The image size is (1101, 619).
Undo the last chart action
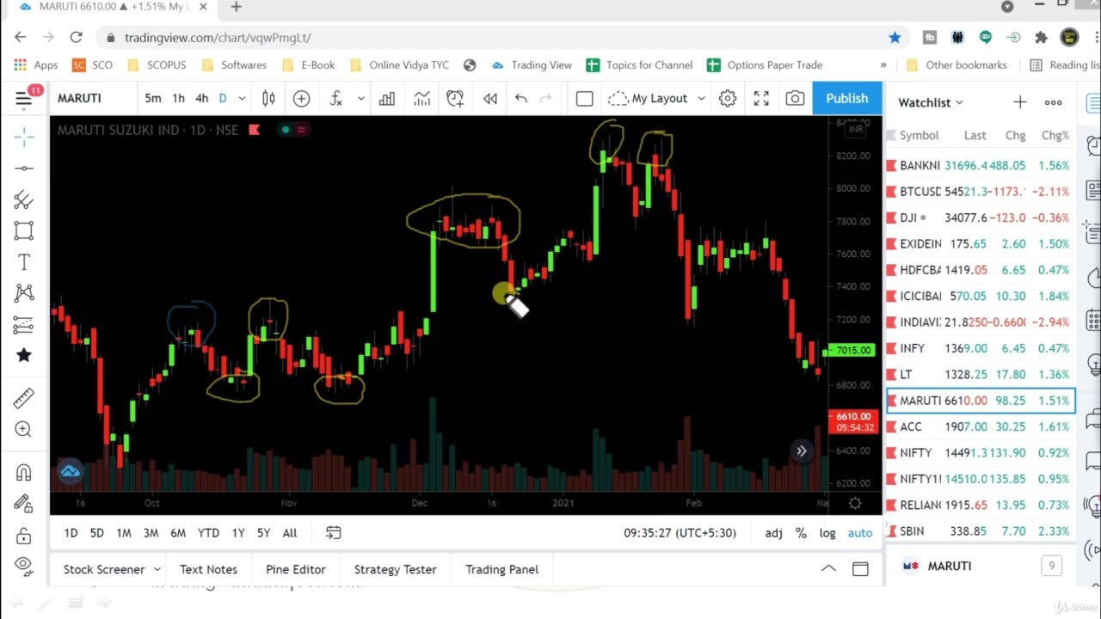(520, 98)
